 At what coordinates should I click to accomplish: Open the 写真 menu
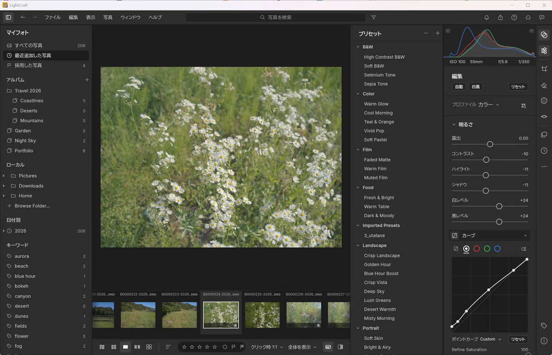point(108,17)
